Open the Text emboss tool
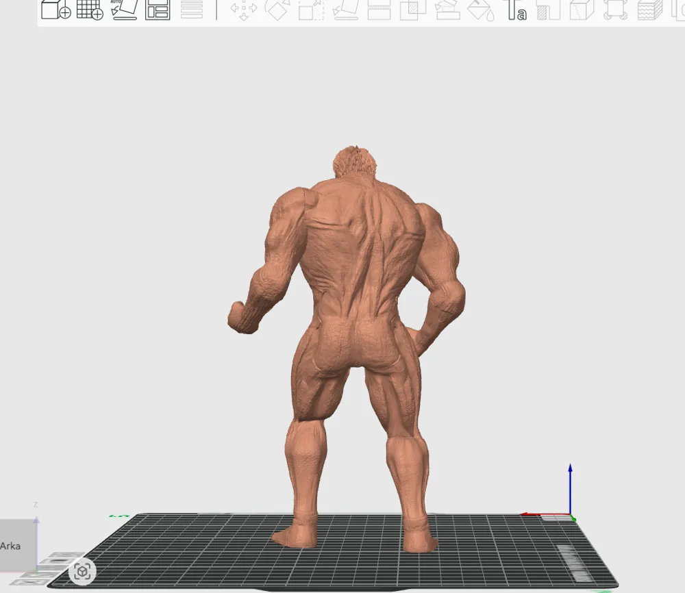Viewport: 685px width, 593px height. (x=516, y=10)
